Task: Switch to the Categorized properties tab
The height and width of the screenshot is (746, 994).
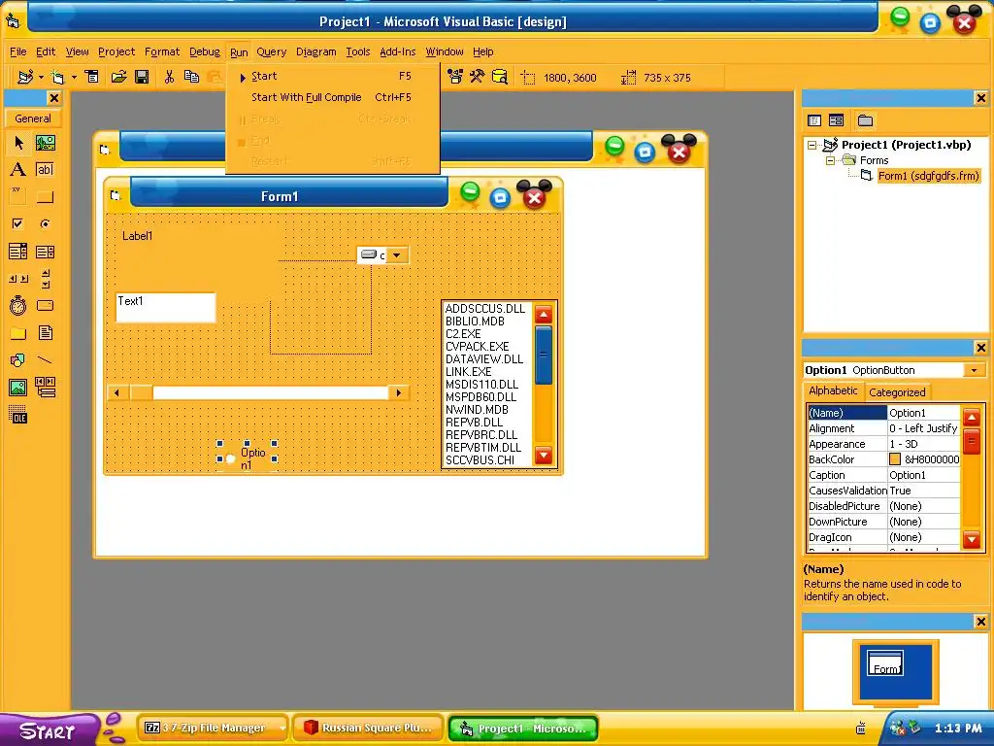Action: pyautogui.click(x=897, y=392)
